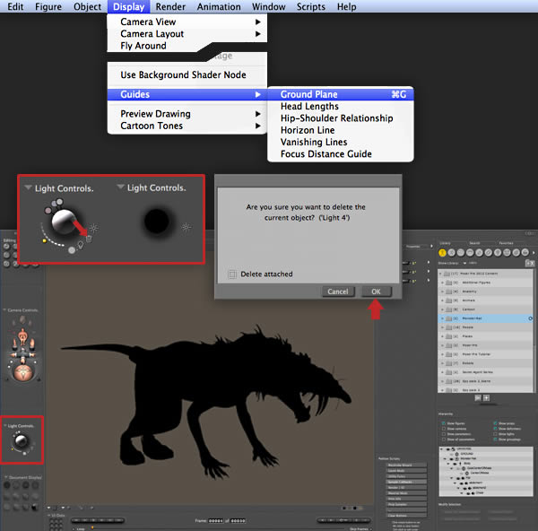This screenshot has height=531, width=538.
Task: Click the light color dot under the sphere
Action: (x=72, y=250)
